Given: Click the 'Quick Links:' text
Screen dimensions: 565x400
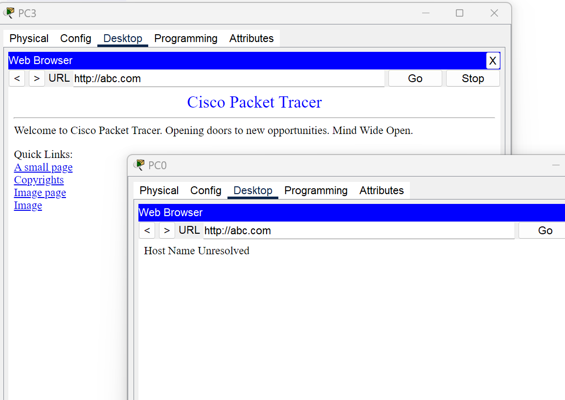Looking at the screenshot, I should [43, 154].
